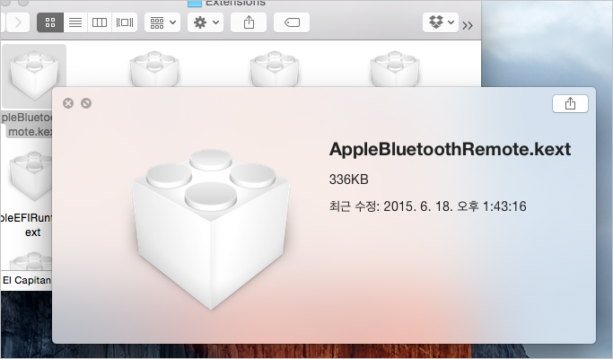Go forward in Finder navigation
The height and width of the screenshot is (359, 613).
pyautogui.click(x=18, y=22)
